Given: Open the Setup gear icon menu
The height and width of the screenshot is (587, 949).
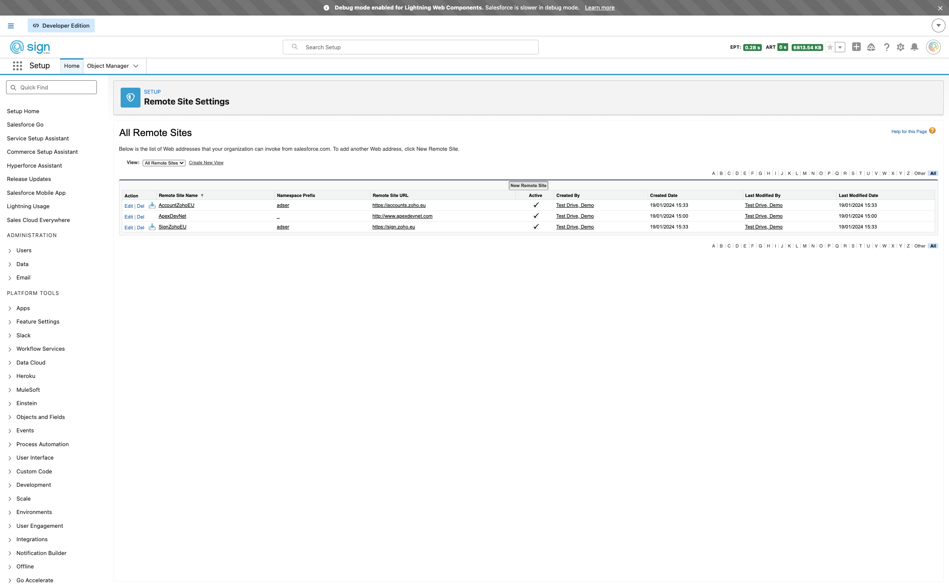Looking at the screenshot, I should [x=901, y=47].
